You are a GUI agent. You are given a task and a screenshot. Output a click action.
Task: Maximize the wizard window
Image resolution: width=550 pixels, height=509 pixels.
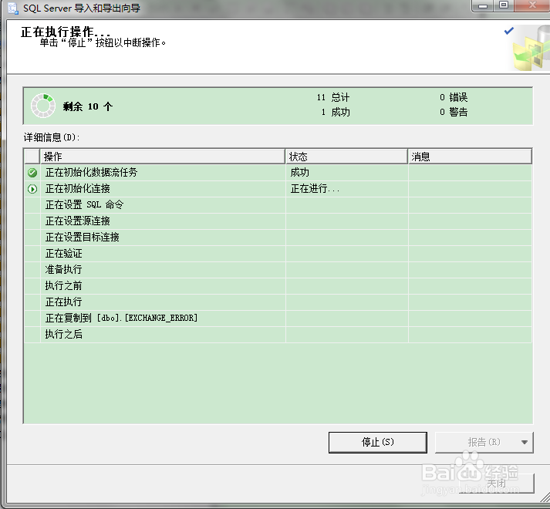click(x=504, y=5)
